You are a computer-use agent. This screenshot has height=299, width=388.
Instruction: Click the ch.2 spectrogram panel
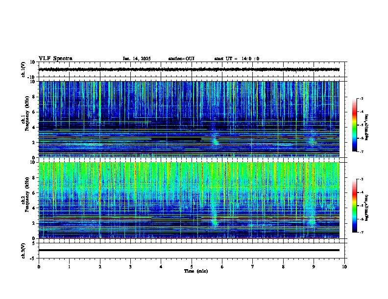pos(189,200)
